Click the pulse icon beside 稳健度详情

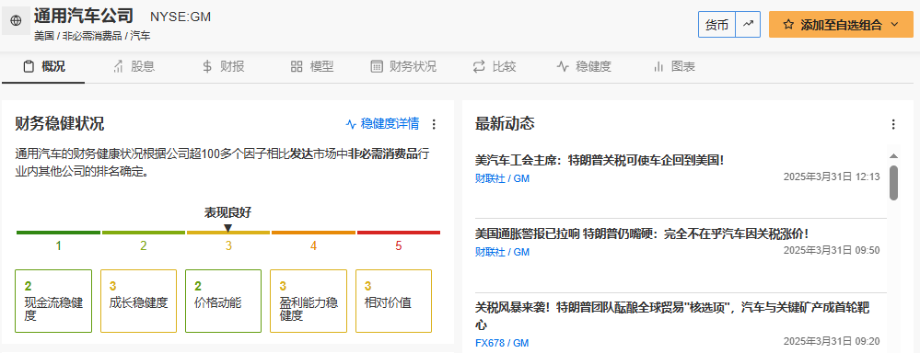click(351, 124)
